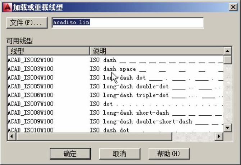Click the list's scroll up arrow

227,51
